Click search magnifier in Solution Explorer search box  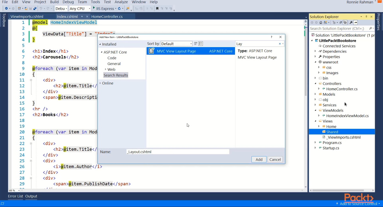pos(370,28)
